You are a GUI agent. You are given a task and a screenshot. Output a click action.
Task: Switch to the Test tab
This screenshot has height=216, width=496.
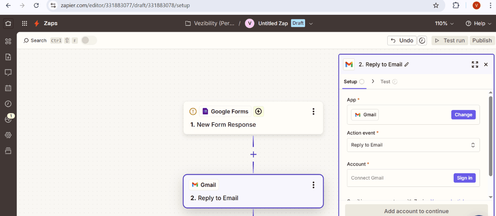coord(385,82)
